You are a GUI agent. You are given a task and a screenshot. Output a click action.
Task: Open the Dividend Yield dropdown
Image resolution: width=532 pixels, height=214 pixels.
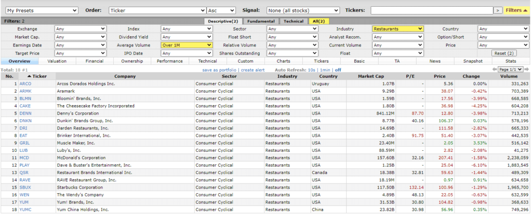tap(187, 37)
